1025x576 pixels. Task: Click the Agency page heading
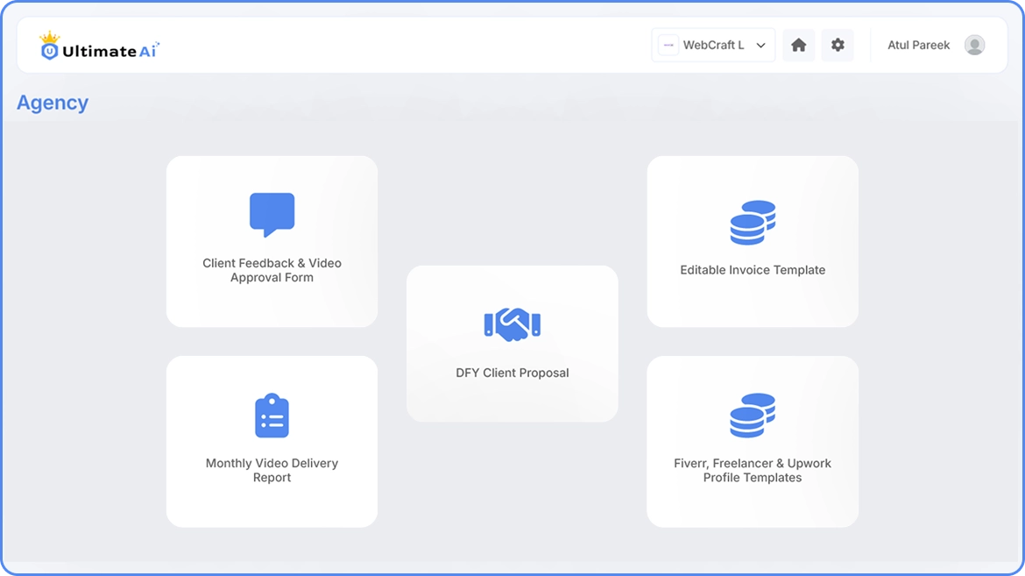point(53,103)
